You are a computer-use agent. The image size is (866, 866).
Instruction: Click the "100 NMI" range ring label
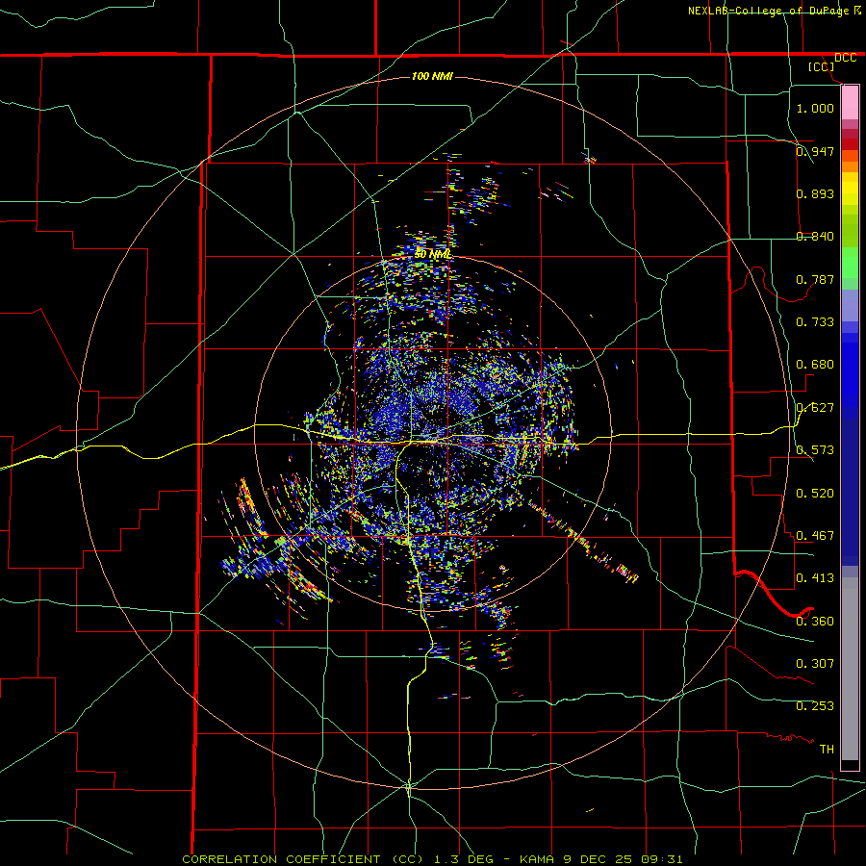432,76
